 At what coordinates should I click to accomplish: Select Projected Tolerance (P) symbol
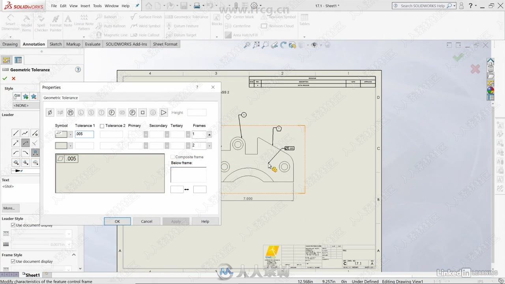point(133,112)
